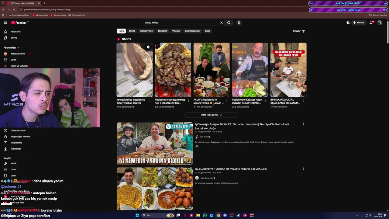
Task: Select the Canlı filter chip
Action: click(207, 31)
